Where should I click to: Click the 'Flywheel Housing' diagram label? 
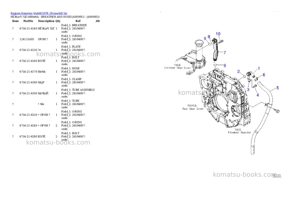point(239,132)
